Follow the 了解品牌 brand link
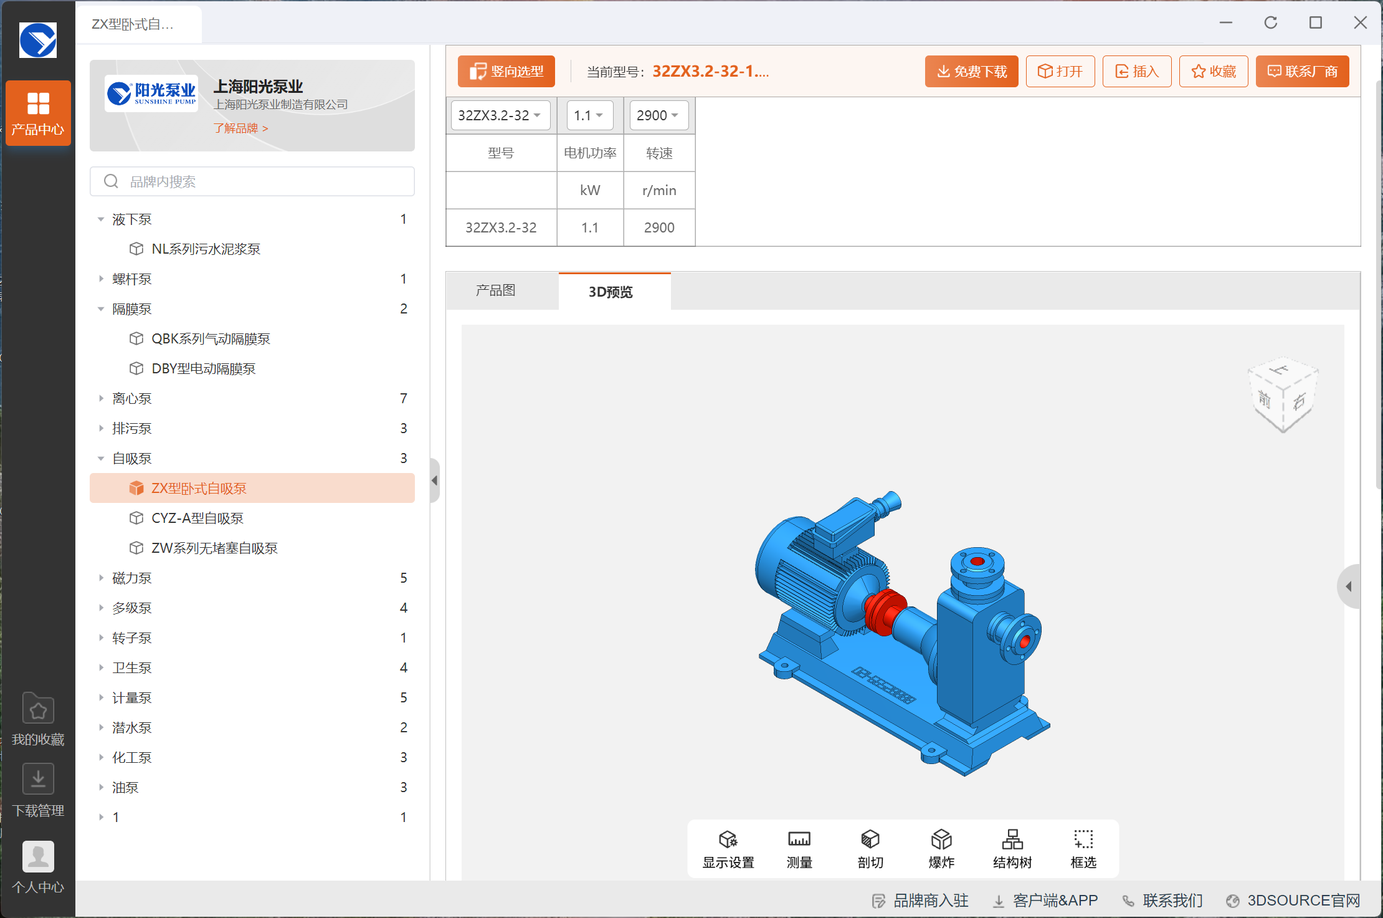Screen dimensions: 1383x918 [x=240, y=128]
